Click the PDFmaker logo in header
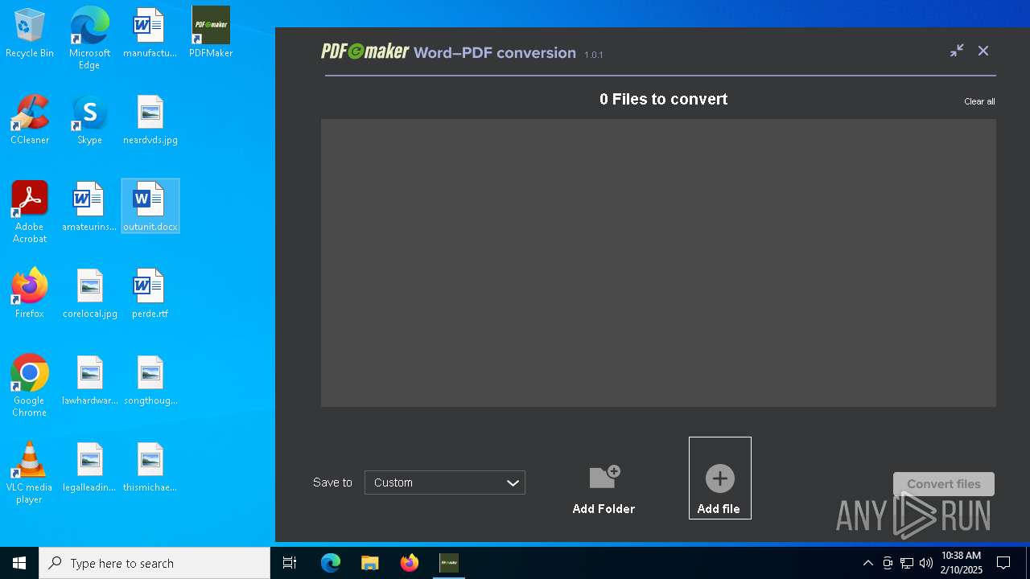Image resolution: width=1030 pixels, height=579 pixels. tap(365, 51)
